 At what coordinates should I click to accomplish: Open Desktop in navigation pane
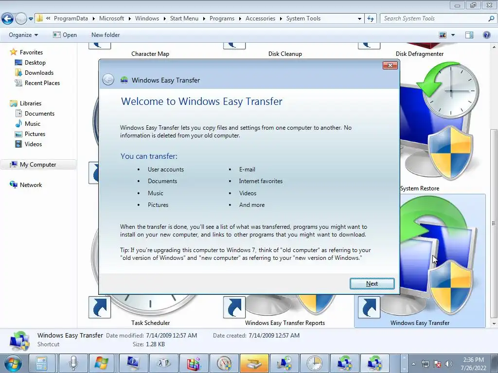point(35,63)
